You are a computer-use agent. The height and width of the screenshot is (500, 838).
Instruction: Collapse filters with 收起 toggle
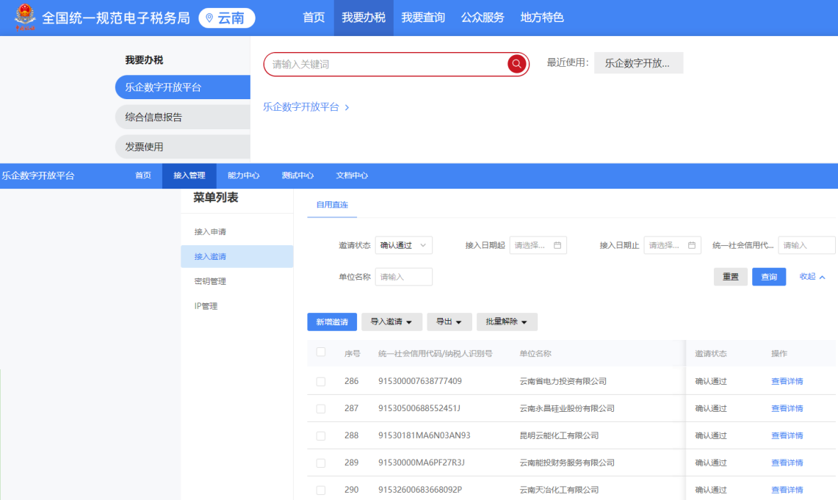tap(812, 277)
